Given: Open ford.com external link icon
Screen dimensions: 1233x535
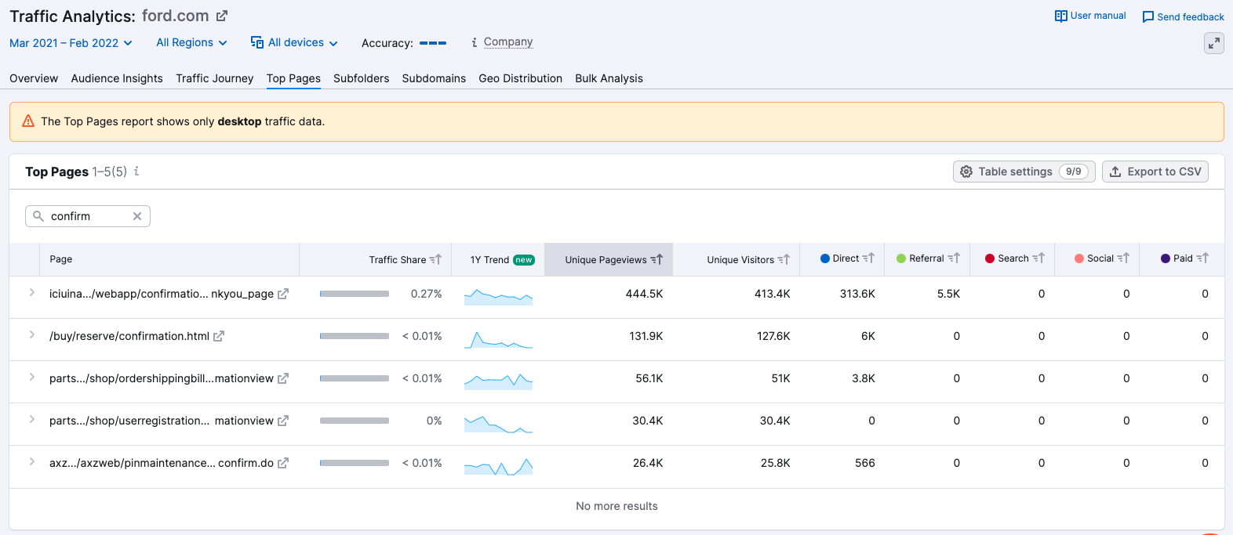Looking at the screenshot, I should click(222, 16).
